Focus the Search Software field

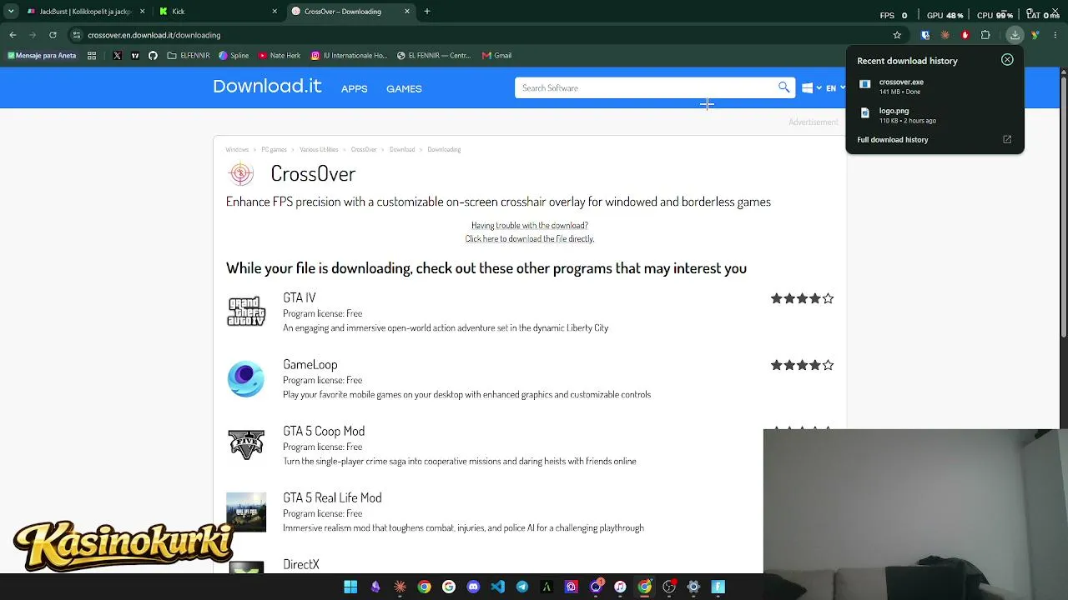pos(646,87)
